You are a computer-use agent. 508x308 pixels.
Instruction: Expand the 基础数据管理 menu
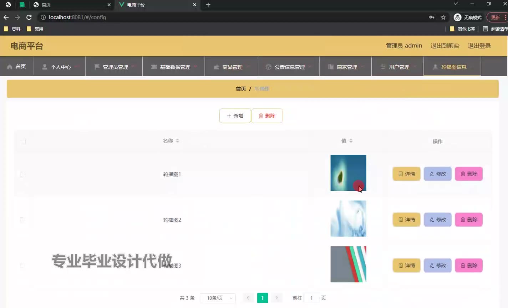174,67
